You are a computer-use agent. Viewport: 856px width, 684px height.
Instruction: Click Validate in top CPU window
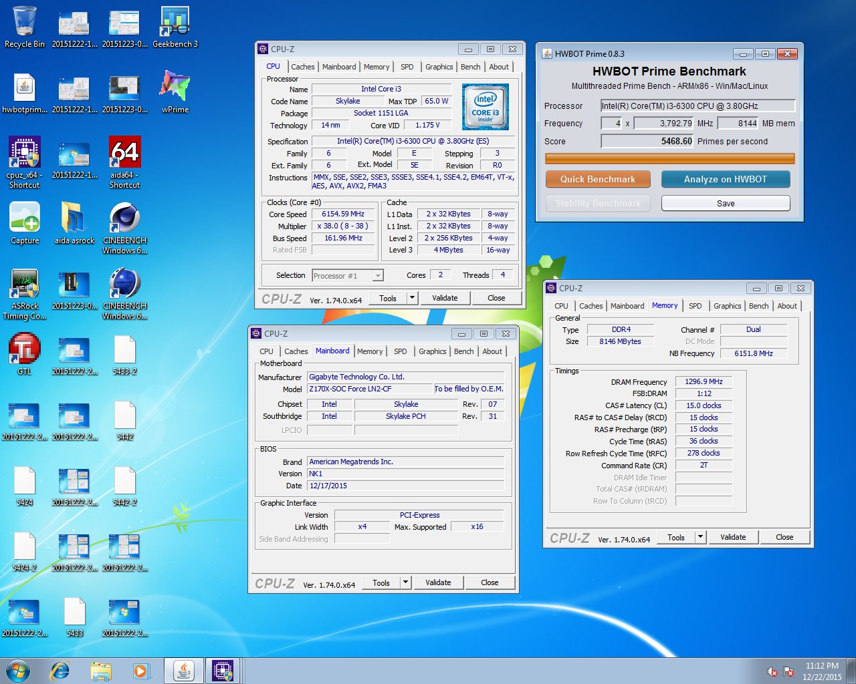point(445,298)
